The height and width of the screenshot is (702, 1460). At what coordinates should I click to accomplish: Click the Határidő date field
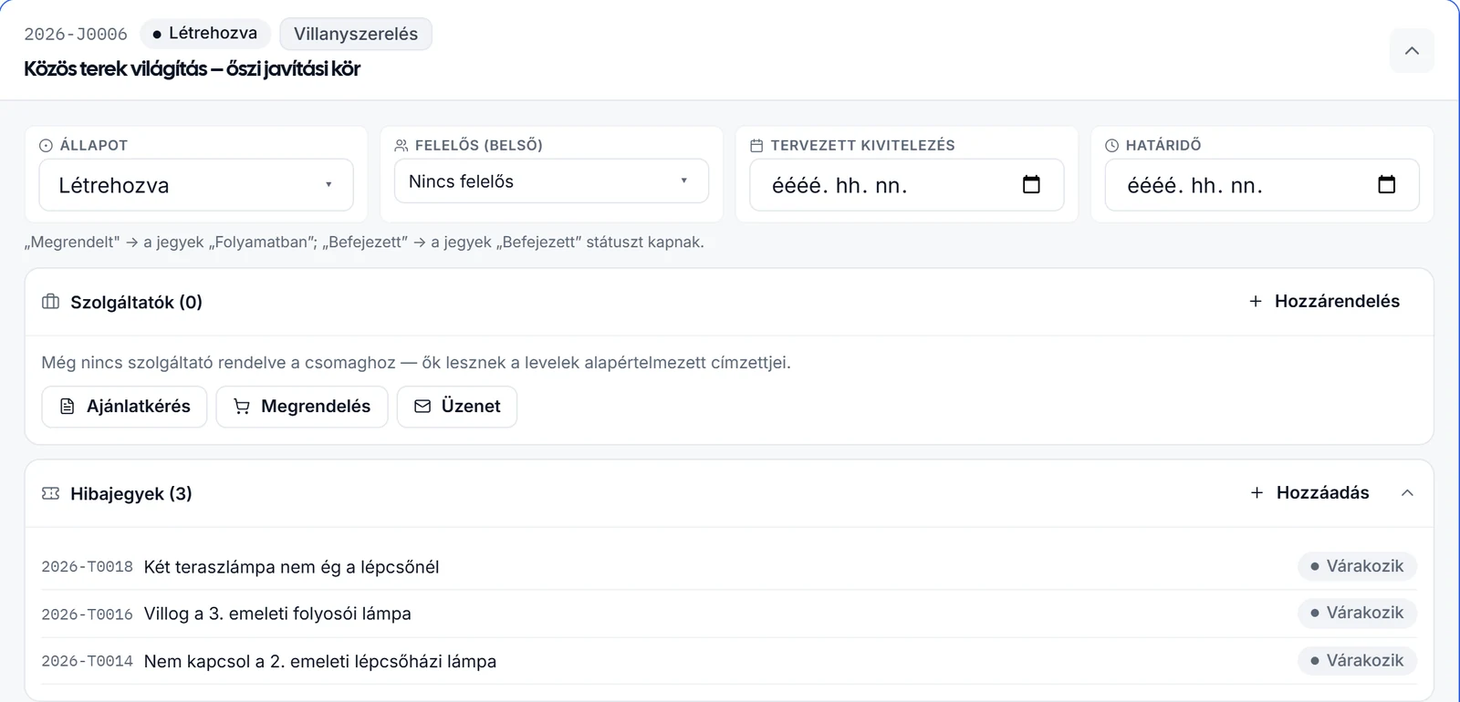pyautogui.click(x=1261, y=185)
